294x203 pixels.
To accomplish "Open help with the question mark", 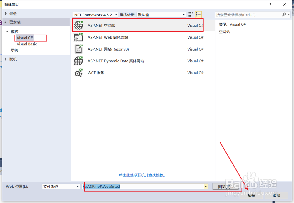I will click(270, 5).
